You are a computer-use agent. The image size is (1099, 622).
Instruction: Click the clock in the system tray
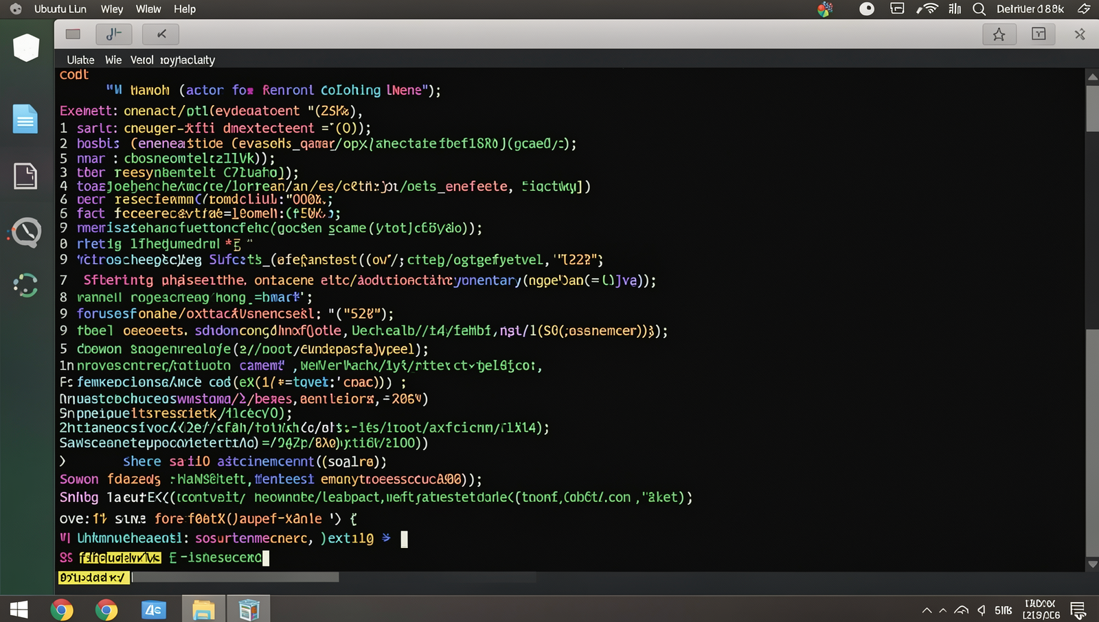click(x=1041, y=610)
